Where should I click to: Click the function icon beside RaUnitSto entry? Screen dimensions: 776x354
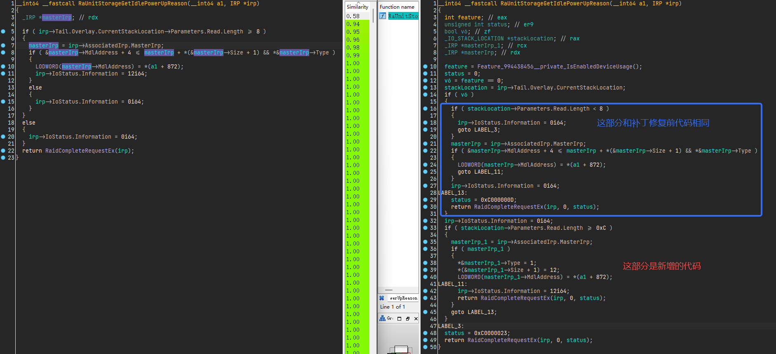point(383,16)
